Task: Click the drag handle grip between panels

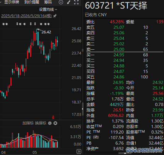Action: click(x=83, y=50)
